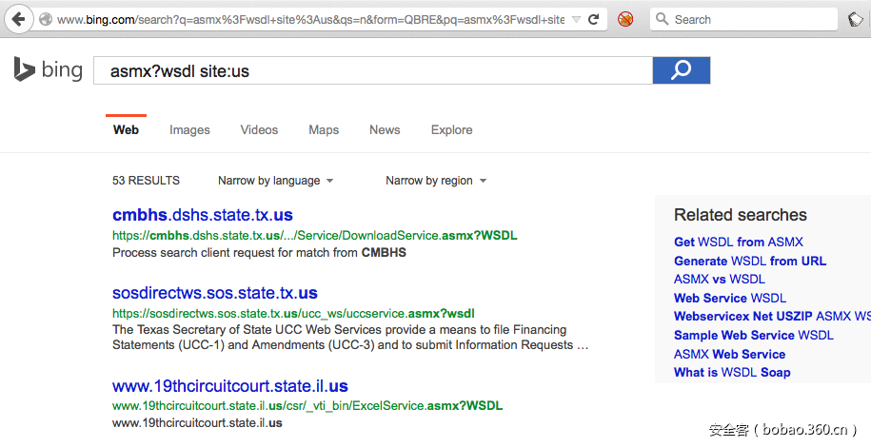Focus the Bing query box with asmx?wsdl
Viewport: 871px width, 447px height.
pyautogui.click(x=373, y=70)
